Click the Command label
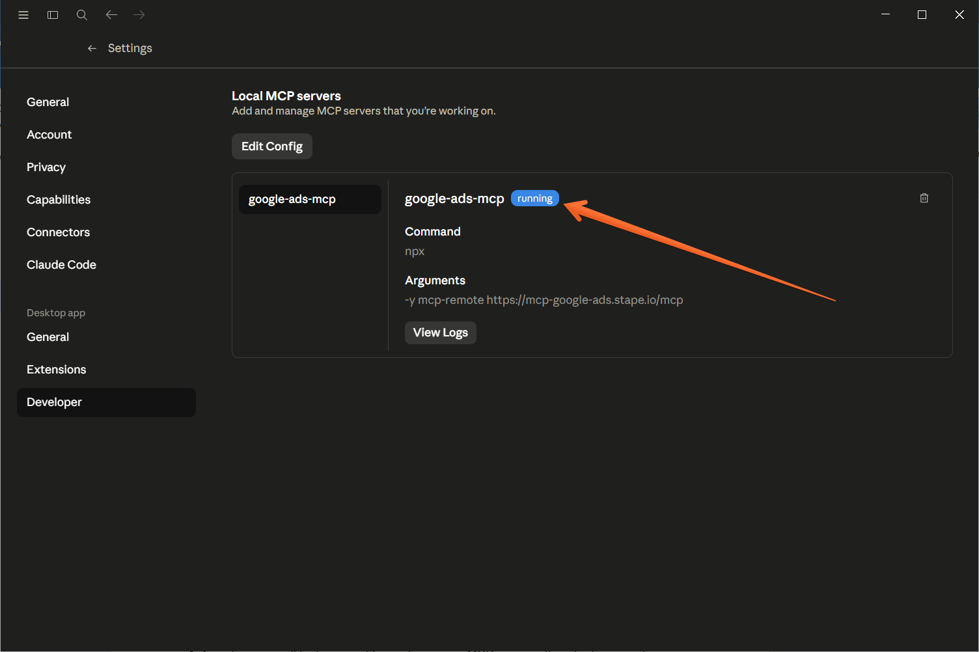Screen dimensions: 979x652 tap(433, 232)
